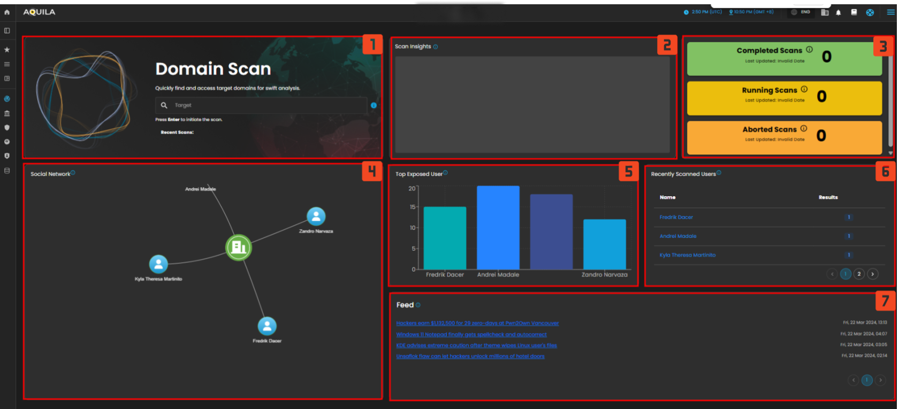Click the book documentation icon
The height and width of the screenshot is (409, 899).
[854, 12]
